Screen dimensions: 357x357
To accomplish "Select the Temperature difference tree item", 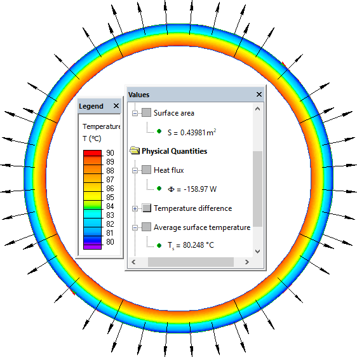I will tap(193, 208).
